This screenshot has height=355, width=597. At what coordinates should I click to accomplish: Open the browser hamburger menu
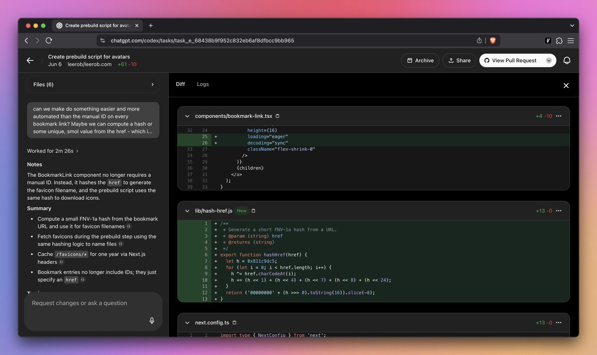point(571,41)
